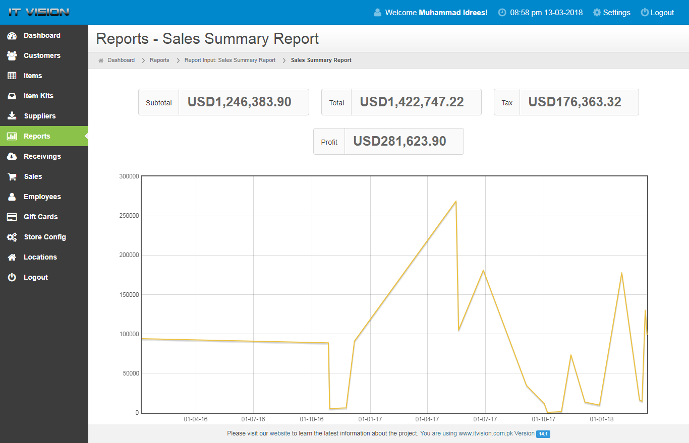Open the Locations sidebar menu item

[x=40, y=257]
